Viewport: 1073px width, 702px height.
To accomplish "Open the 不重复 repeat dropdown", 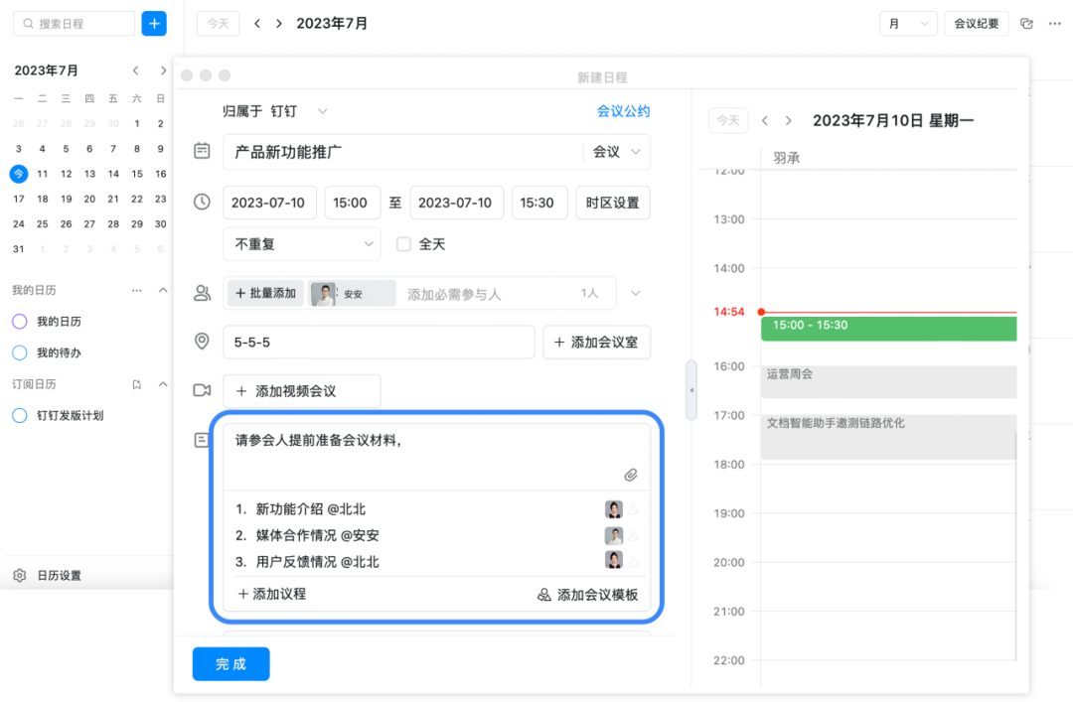I will point(301,243).
